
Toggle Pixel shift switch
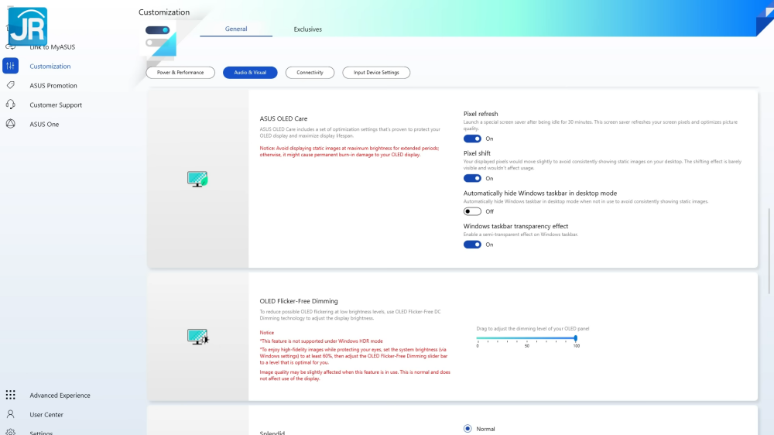pos(472,178)
